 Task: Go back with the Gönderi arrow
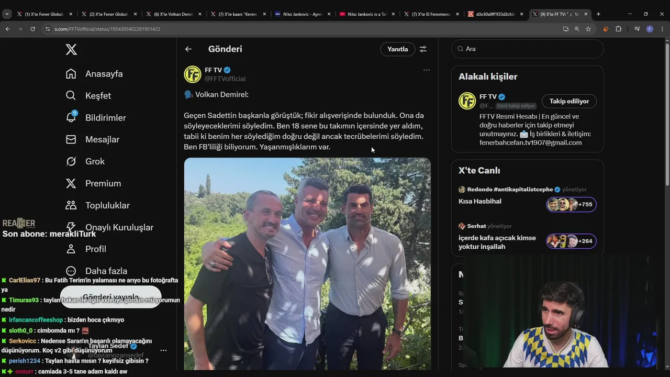pyautogui.click(x=188, y=49)
